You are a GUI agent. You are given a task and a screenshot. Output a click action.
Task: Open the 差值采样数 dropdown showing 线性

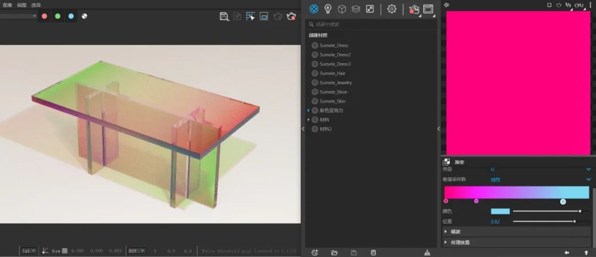tap(541, 179)
